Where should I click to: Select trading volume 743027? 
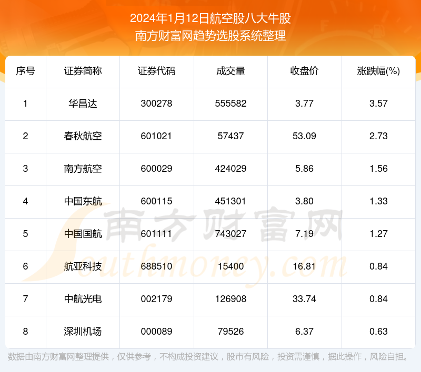pos(230,234)
